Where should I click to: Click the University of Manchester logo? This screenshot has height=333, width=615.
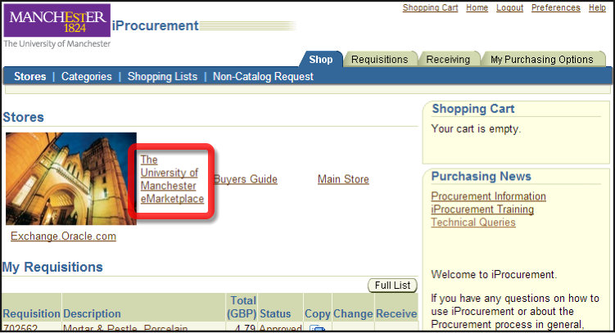[57, 26]
